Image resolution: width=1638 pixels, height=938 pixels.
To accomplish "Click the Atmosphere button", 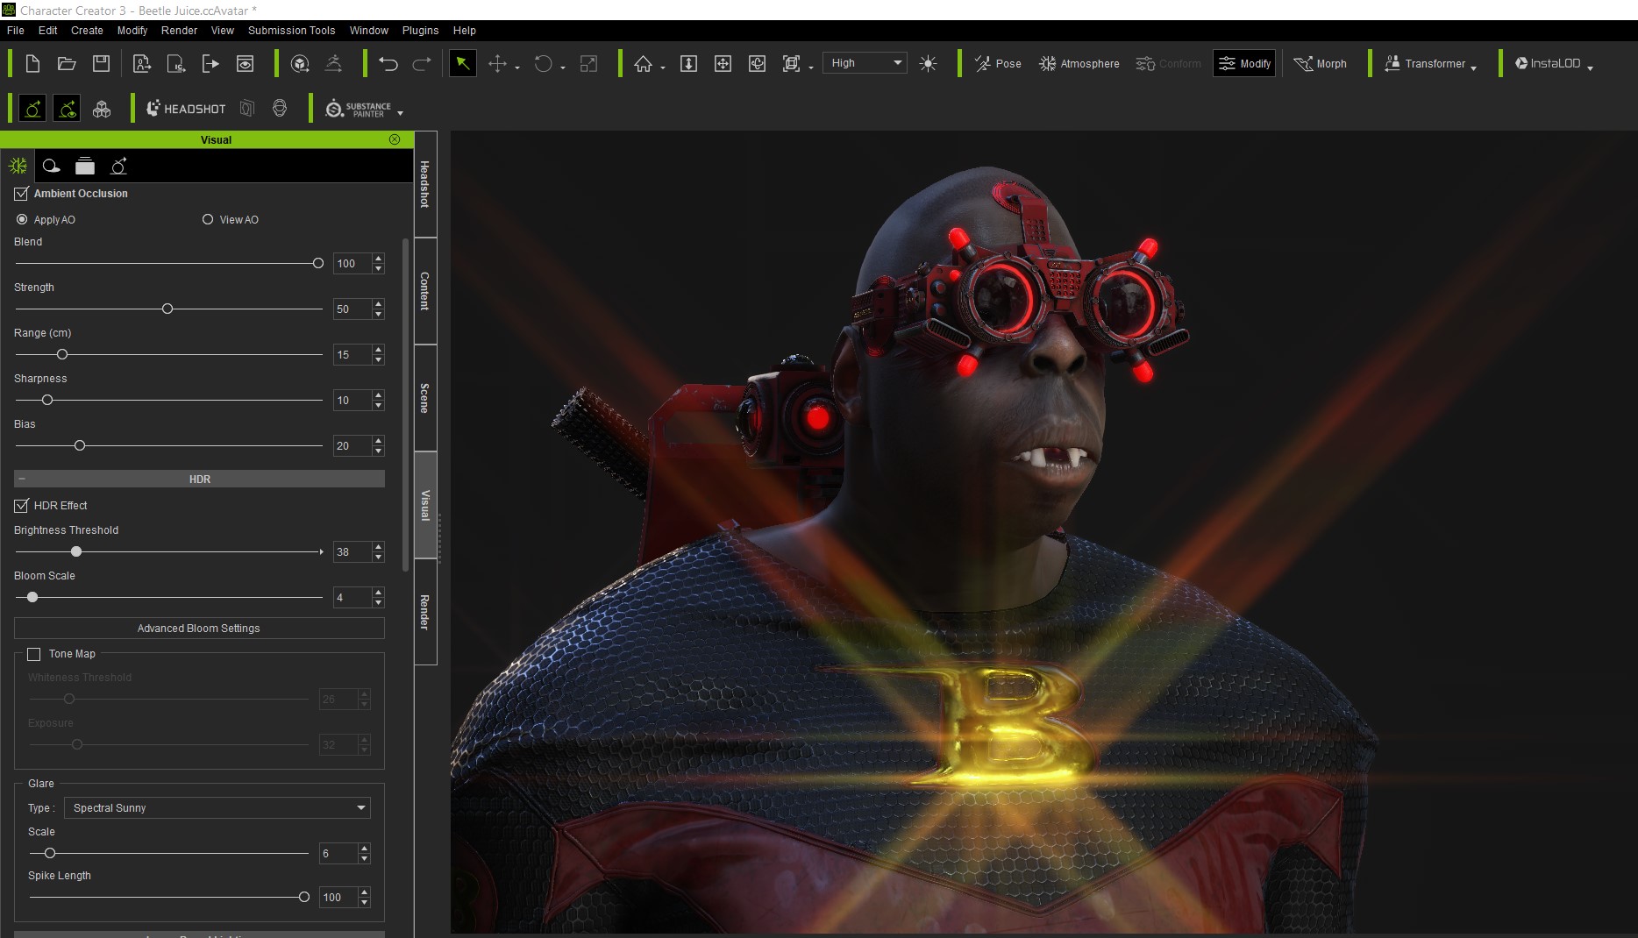I will (x=1079, y=63).
